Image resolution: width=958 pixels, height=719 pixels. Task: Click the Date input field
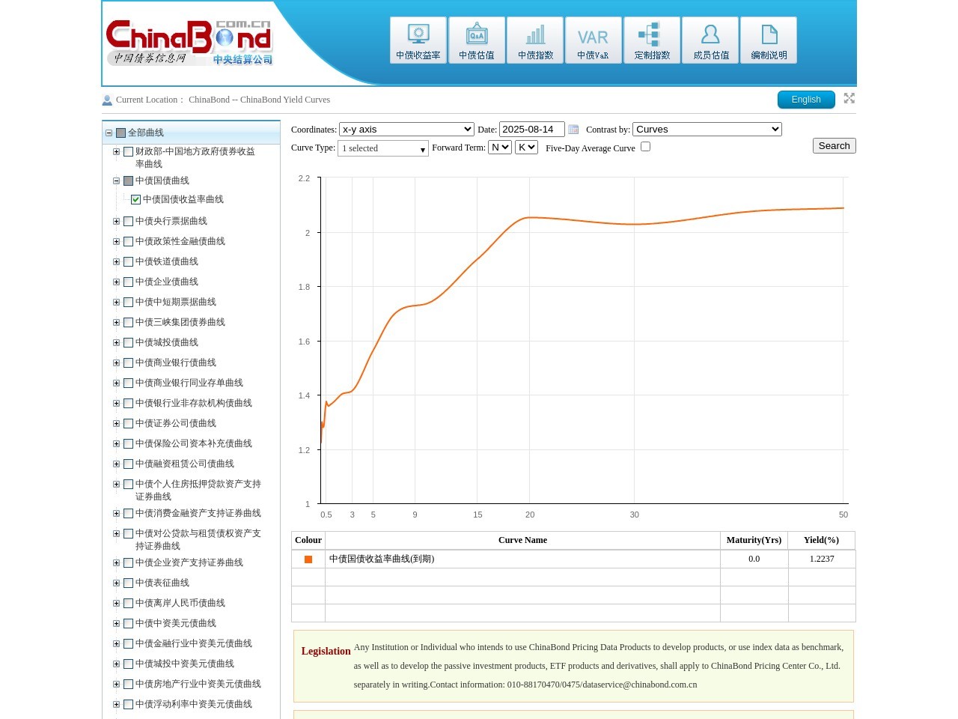point(531,130)
